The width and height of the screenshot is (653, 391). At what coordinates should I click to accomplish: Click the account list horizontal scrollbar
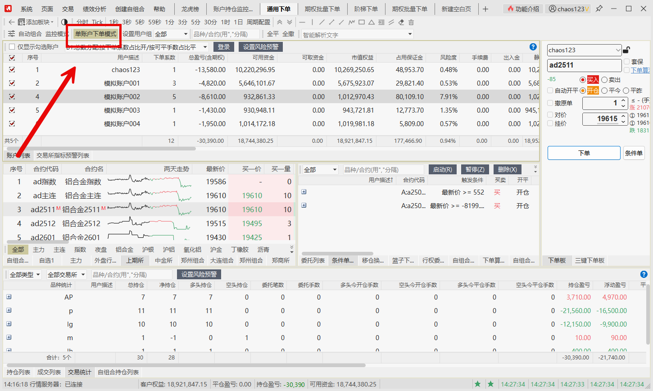coord(100,148)
